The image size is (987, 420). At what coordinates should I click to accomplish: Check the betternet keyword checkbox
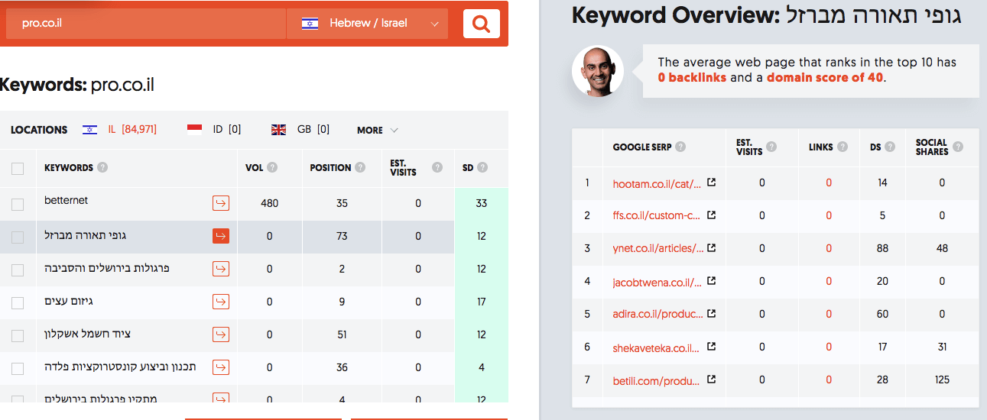[x=18, y=204]
